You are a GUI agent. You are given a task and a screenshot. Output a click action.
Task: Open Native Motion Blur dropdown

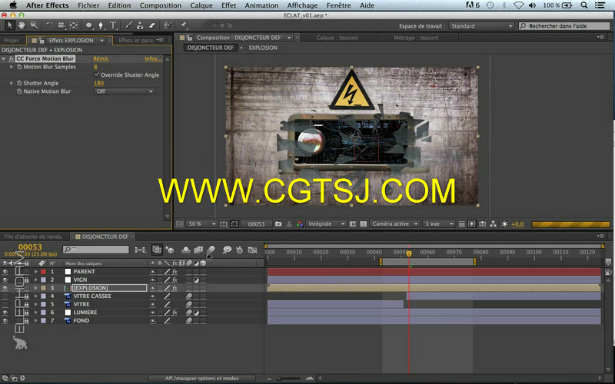click(125, 91)
